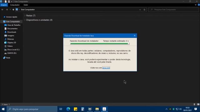Click the Java download progress bar

100,44
